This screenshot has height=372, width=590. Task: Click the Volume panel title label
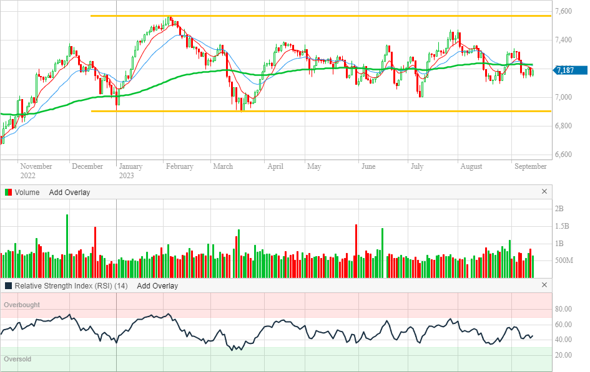coord(27,193)
